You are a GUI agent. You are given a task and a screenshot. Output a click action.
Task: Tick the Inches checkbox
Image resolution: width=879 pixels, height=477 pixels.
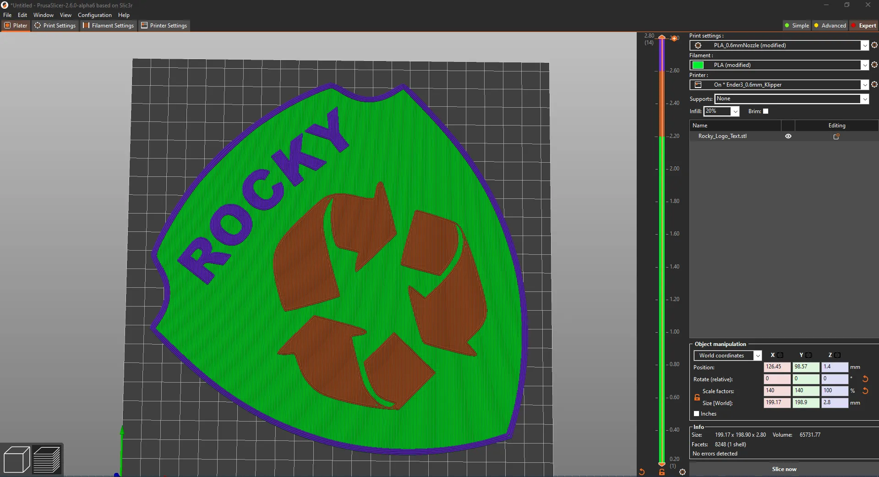click(x=696, y=414)
